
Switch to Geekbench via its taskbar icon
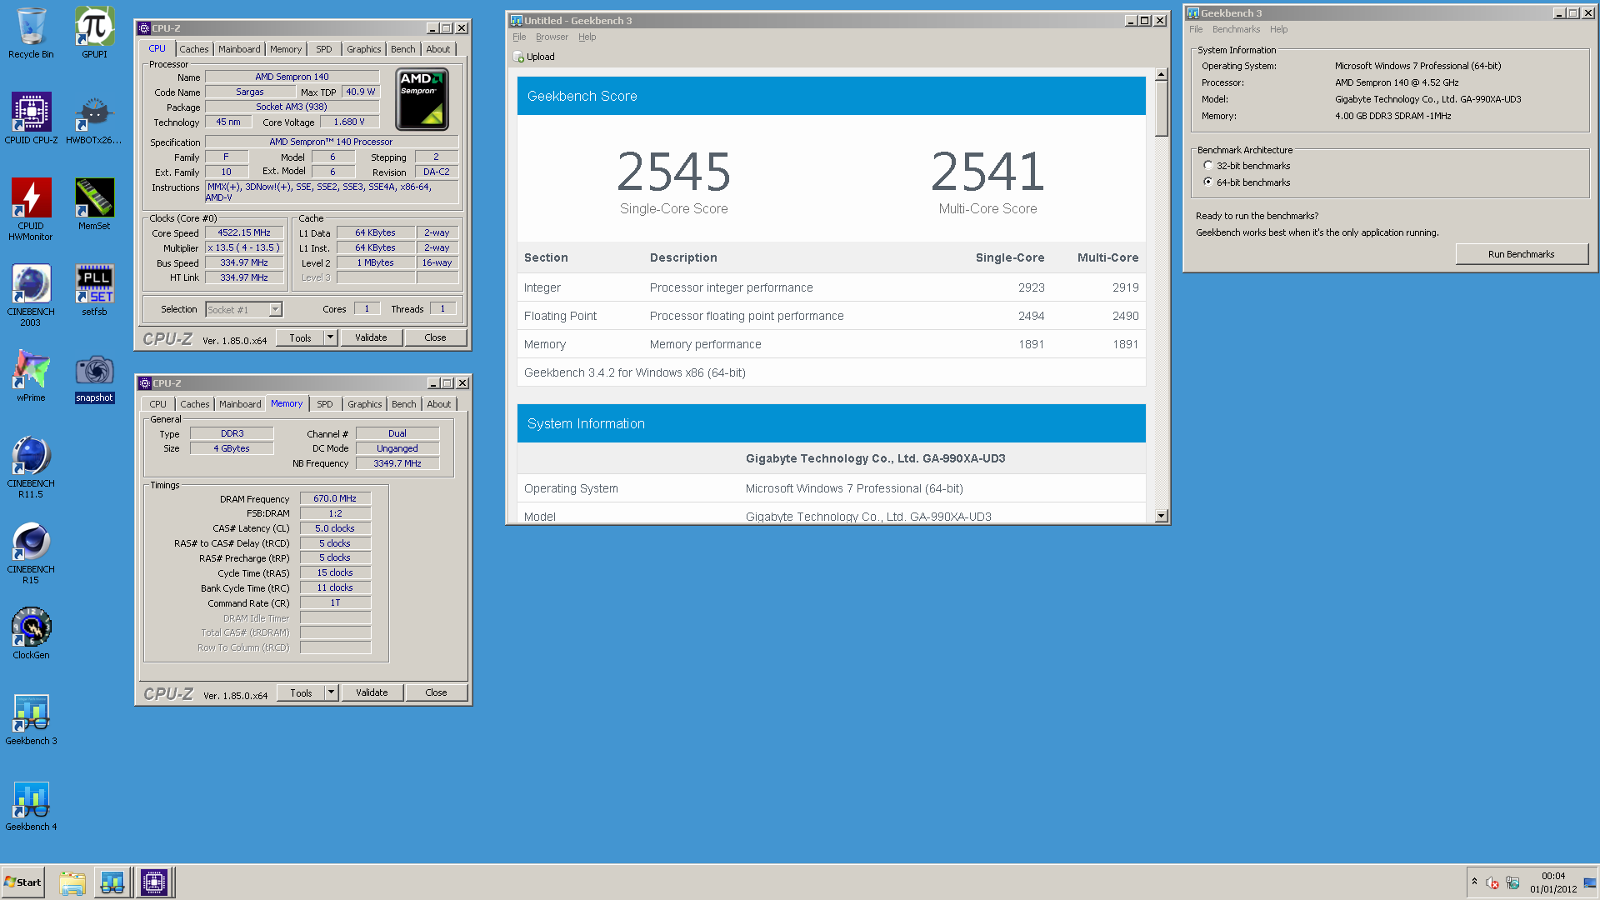[x=112, y=882]
